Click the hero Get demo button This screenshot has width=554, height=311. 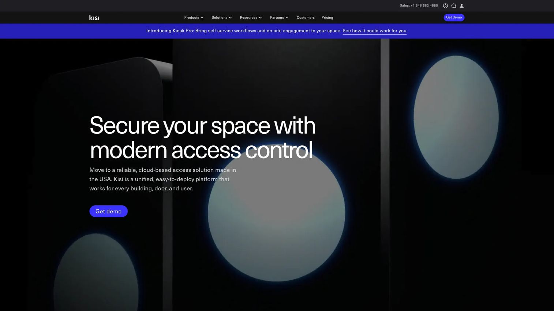pos(108,211)
